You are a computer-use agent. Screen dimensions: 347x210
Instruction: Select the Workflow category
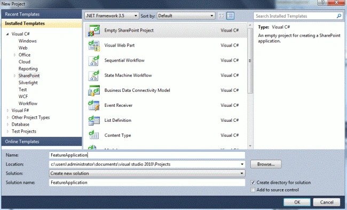click(x=28, y=104)
